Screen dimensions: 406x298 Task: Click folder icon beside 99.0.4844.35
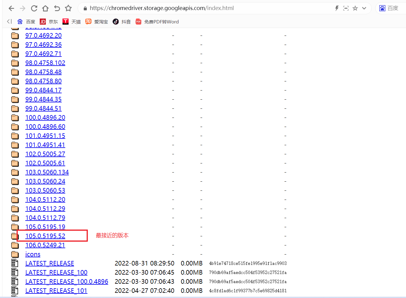15,99
